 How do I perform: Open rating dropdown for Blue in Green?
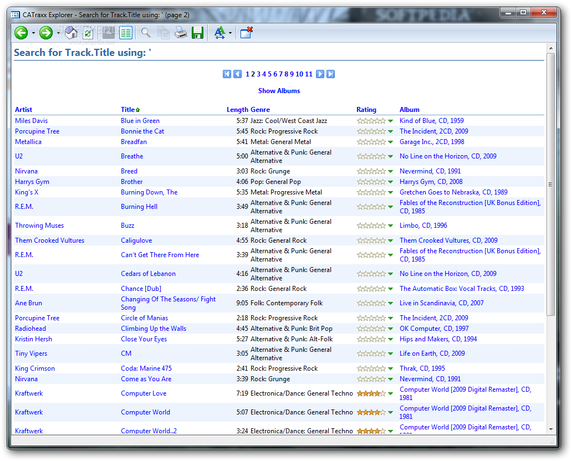(390, 121)
